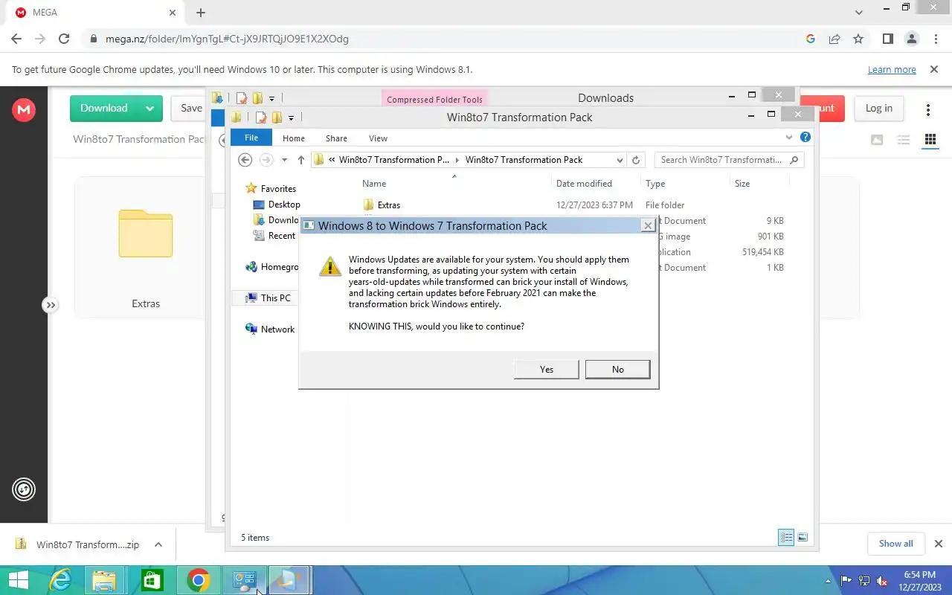Screen dimensions: 952x595
Task: Open Internet Explorer from taskbar
Action: coord(59,580)
